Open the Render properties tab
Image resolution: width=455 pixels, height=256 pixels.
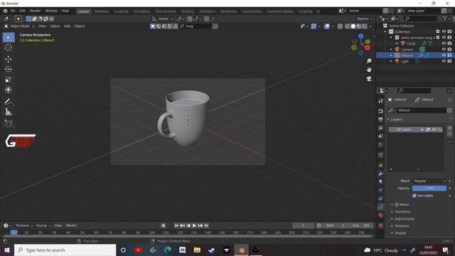point(381,111)
